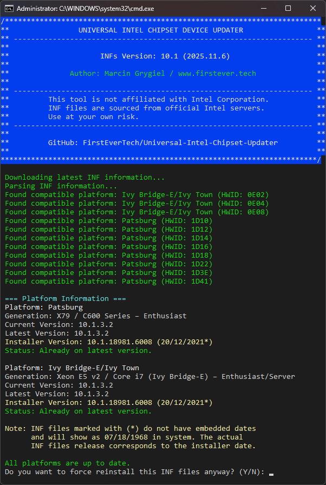Click the 'Generation: X79 / C600 Series' line
Screen dimensions: 326x485
pyautogui.click(x=96, y=316)
